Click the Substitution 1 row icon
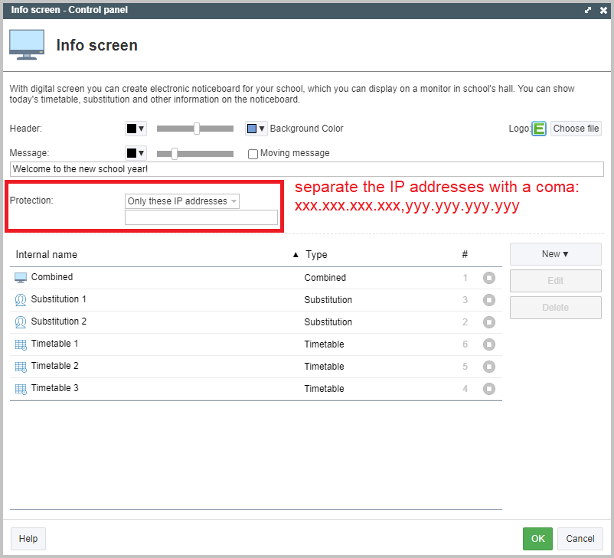Viewport: 614px width, 558px height. click(21, 300)
